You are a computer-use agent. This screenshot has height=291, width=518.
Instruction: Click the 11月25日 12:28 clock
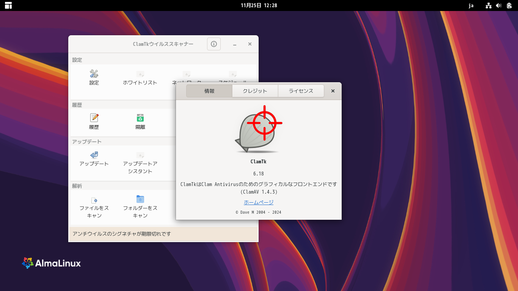(259, 5)
